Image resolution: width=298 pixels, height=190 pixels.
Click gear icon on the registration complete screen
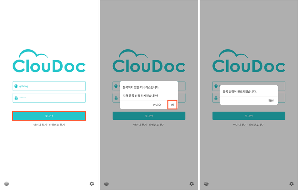[292, 184]
